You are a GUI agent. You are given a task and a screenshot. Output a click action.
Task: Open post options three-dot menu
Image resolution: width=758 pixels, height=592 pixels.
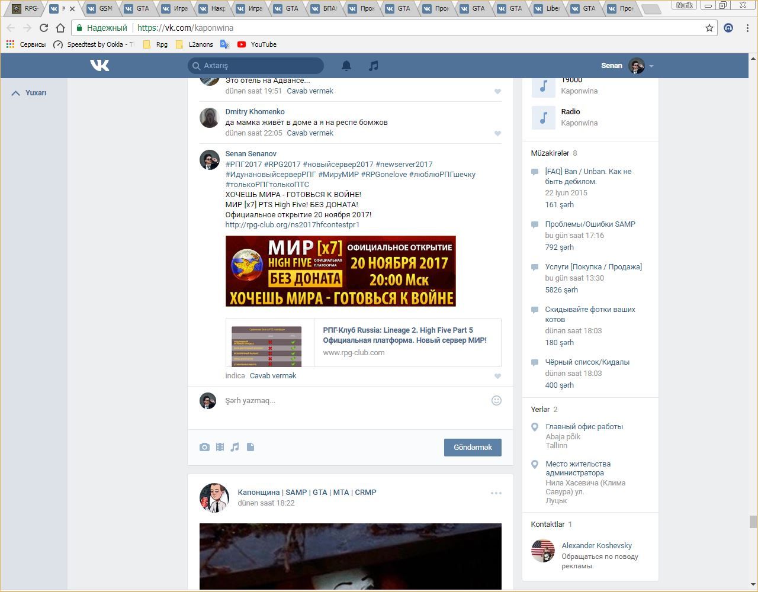(x=496, y=493)
